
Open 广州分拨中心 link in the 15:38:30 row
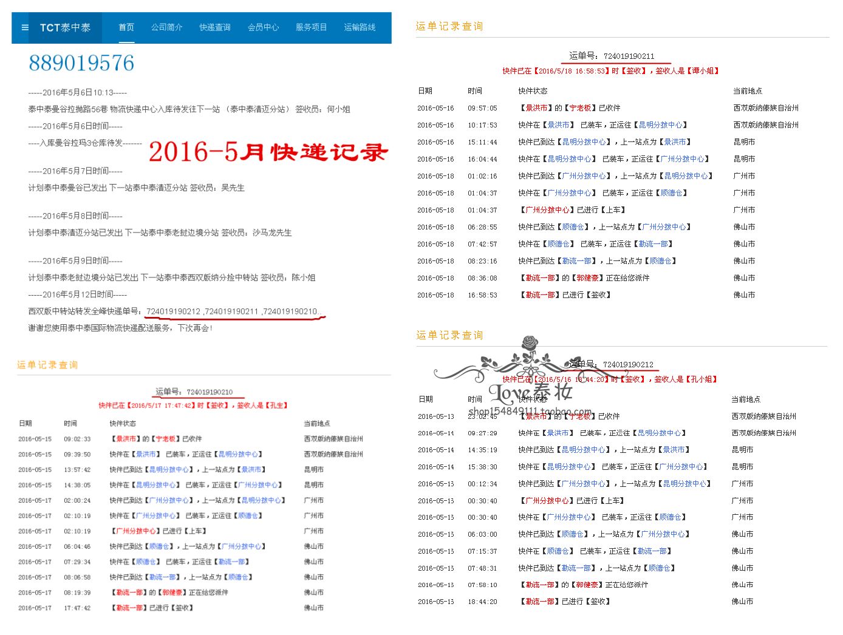[682, 467]
